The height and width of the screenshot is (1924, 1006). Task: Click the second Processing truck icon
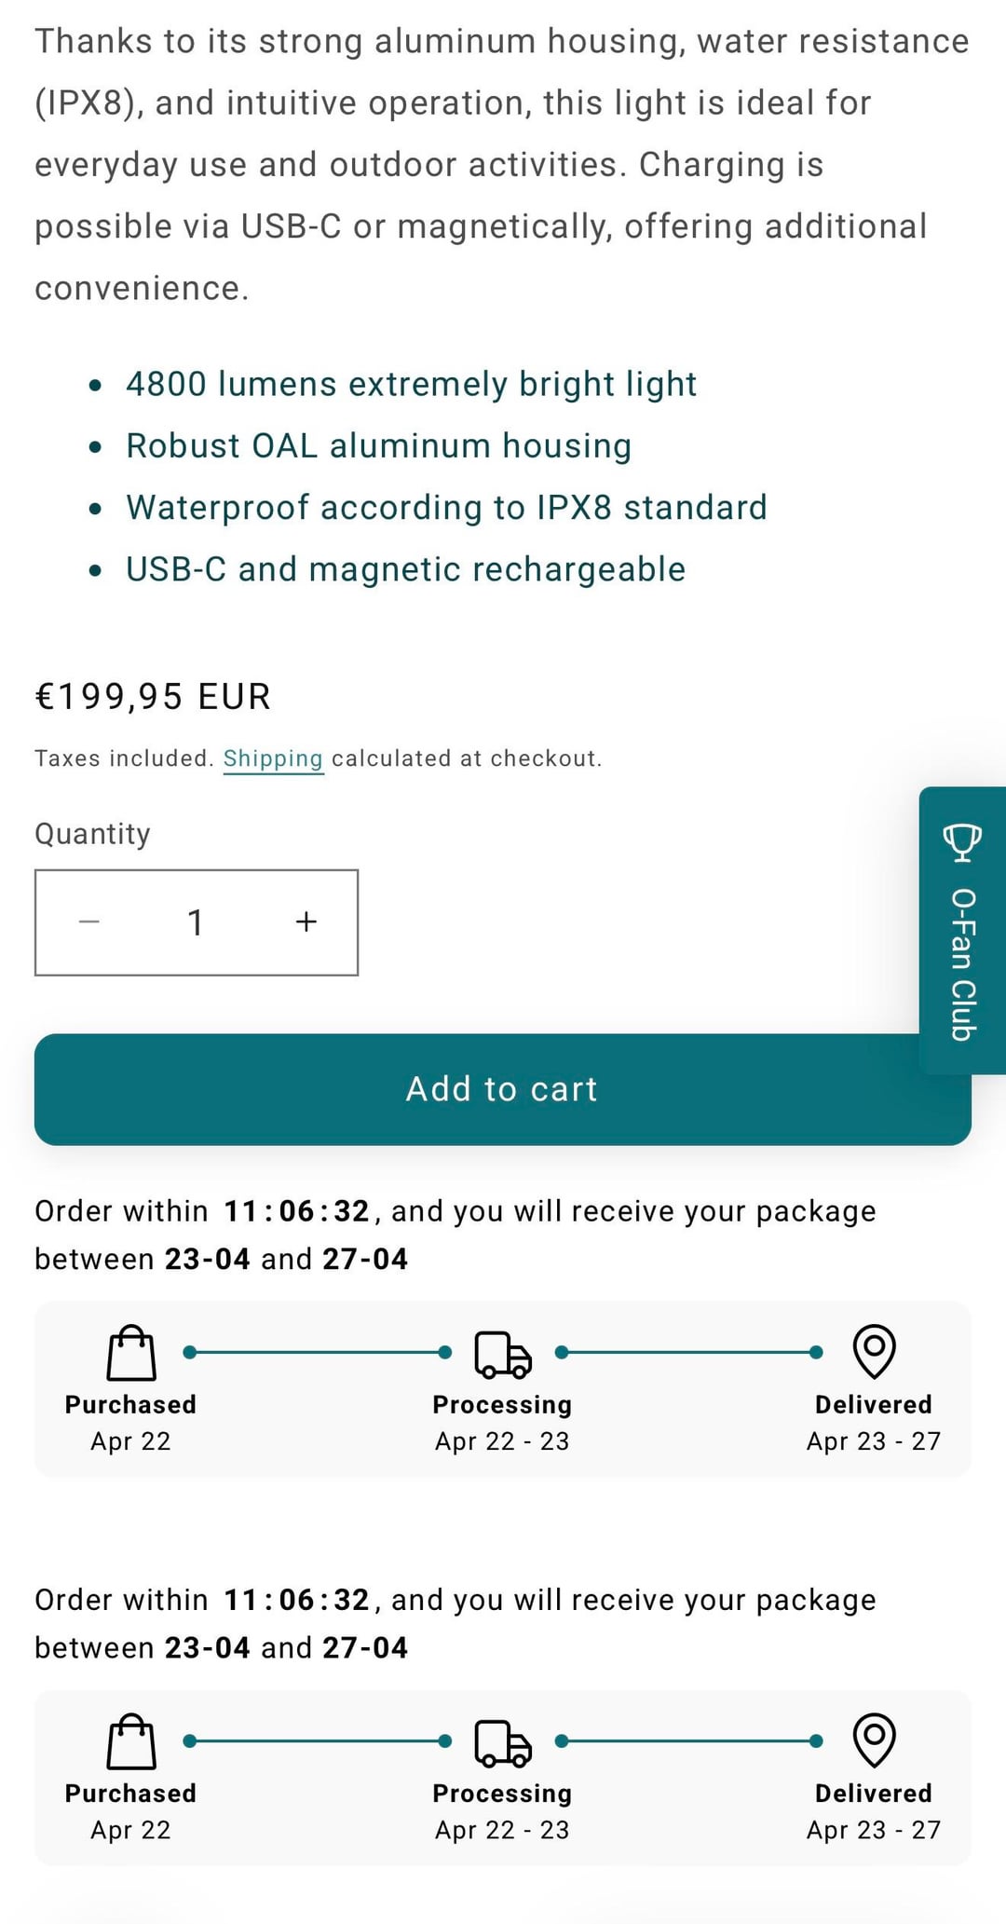tap(503, 1742)
